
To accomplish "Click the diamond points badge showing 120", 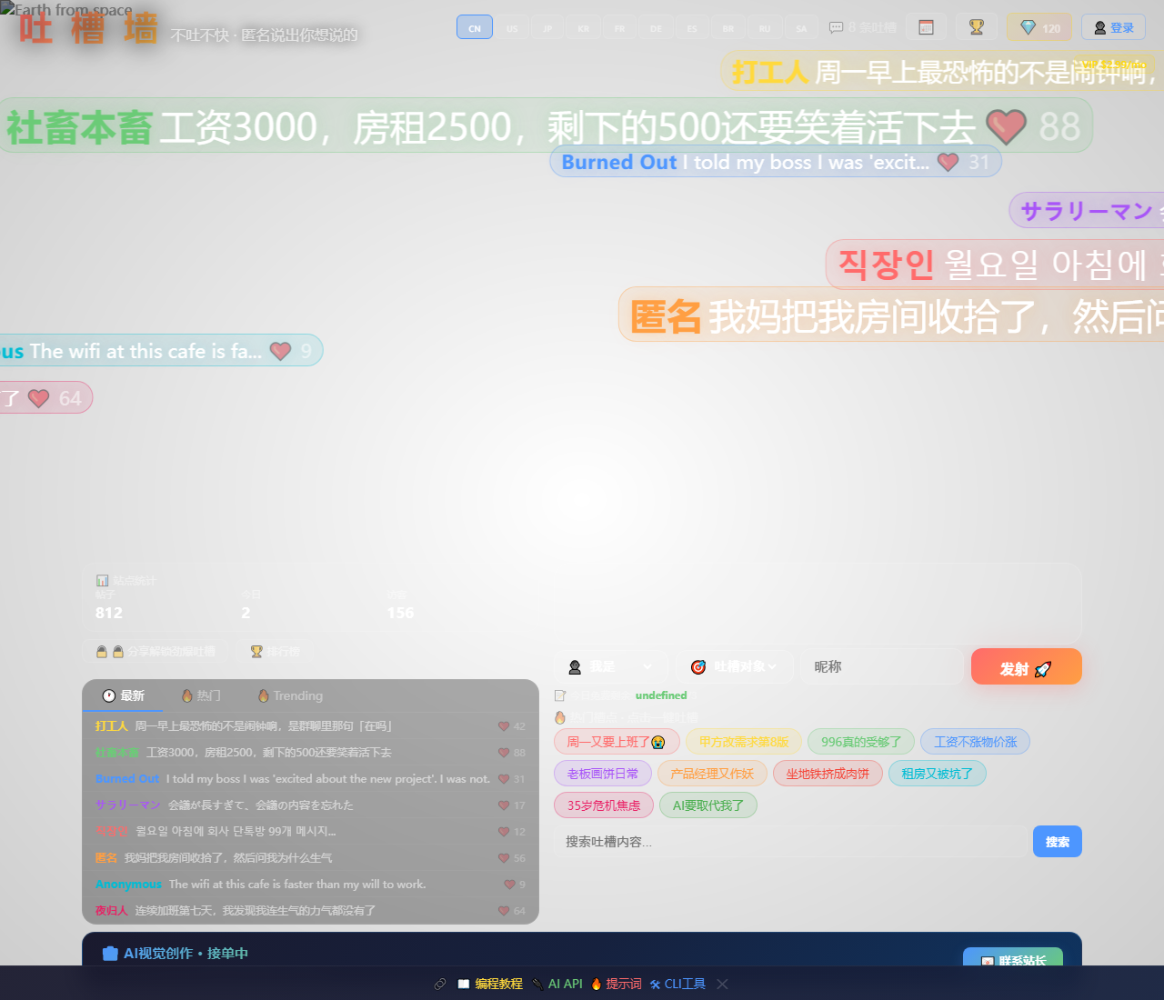I will click(x=1039, y=27).
